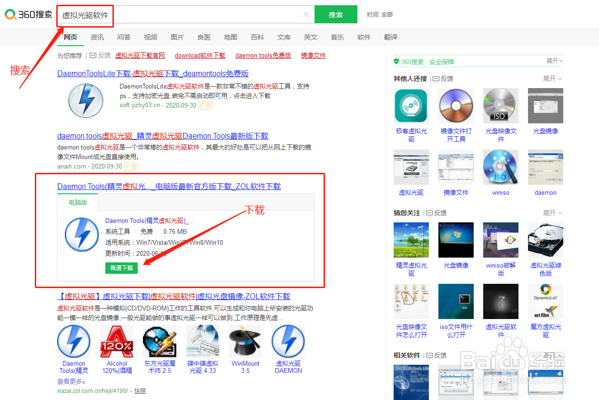Click the 反馈 link beside 为您推荐
This screenshot has width=599, height=400.
coord(101,56)
